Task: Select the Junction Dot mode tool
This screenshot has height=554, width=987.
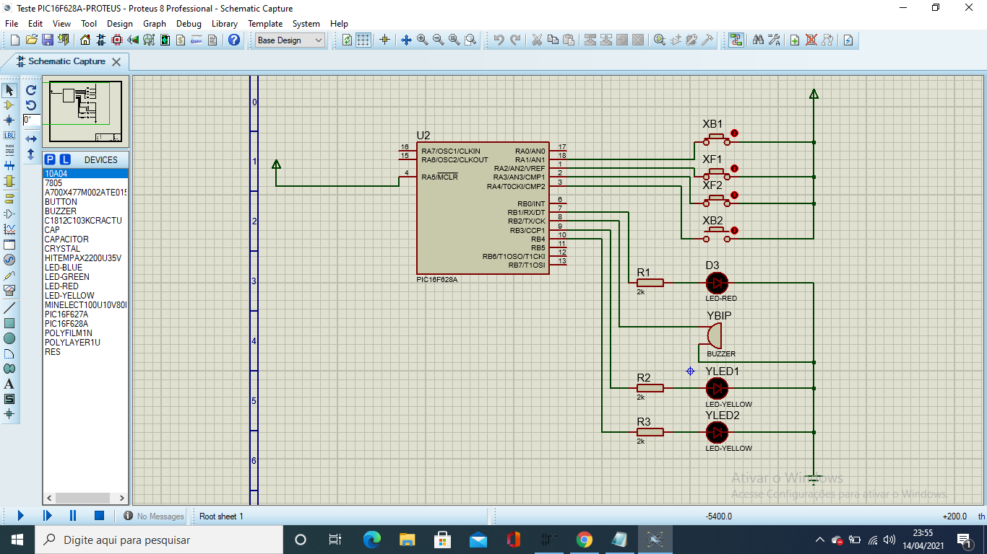Action: (9, 120)
